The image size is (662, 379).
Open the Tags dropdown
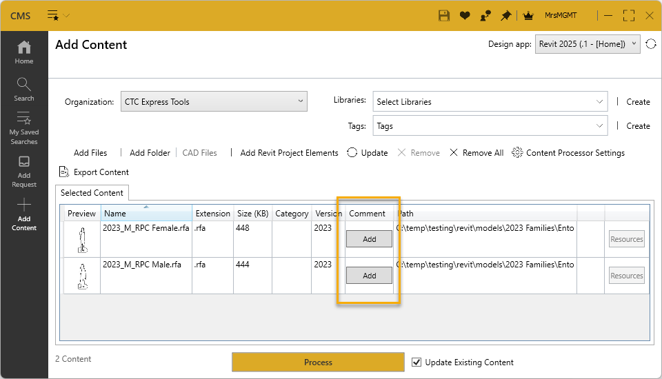[490, 126]
